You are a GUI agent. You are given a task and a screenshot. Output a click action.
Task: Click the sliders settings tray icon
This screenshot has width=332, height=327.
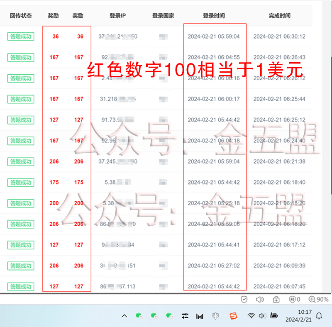coord(185,316)
